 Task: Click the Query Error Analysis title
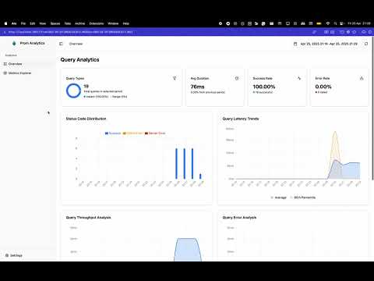[x=239, y=218]
